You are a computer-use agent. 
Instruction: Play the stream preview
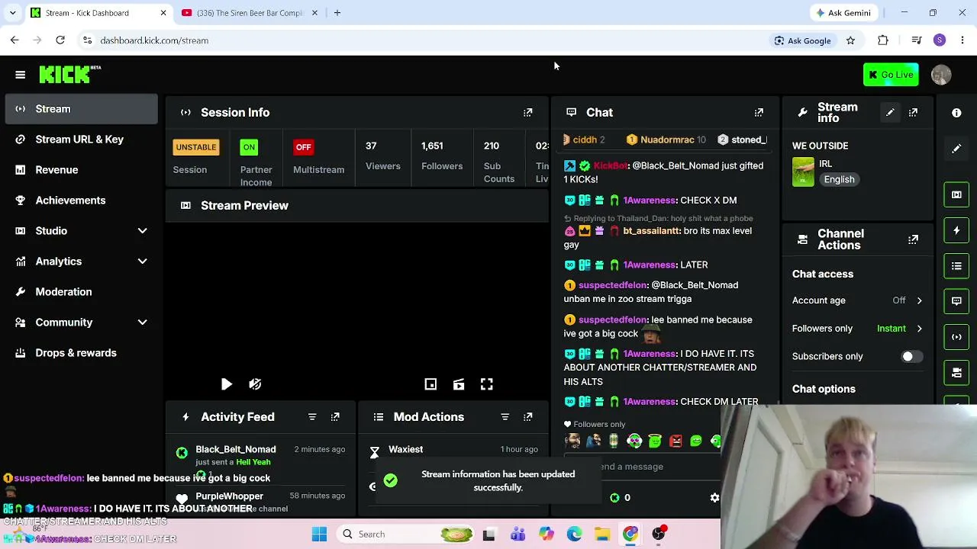point(227,384)
